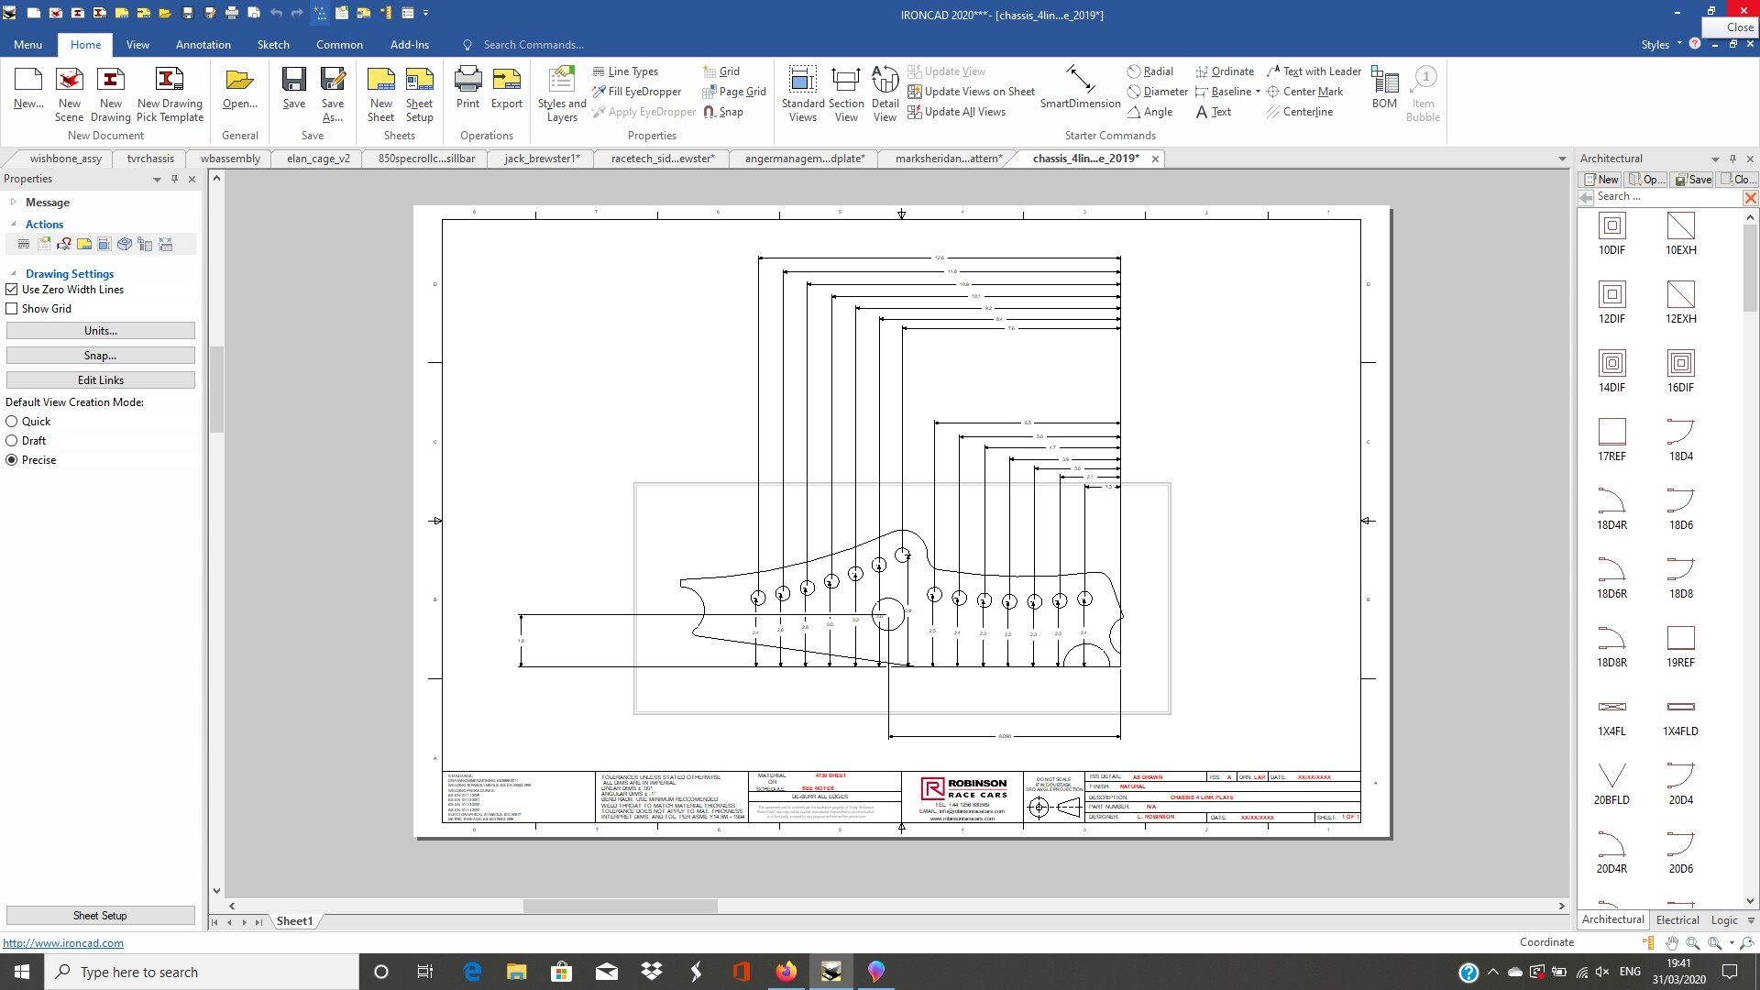
Task: Click the catalog Search field
Action: [x=1666, y=197]
